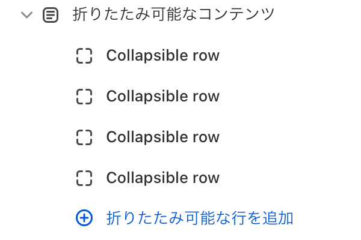Select the 折りたたみ可能なコンテンツ section label
The height and width of the screenshot is (240, 361).
pyautogui.click(x=173, y=15)
